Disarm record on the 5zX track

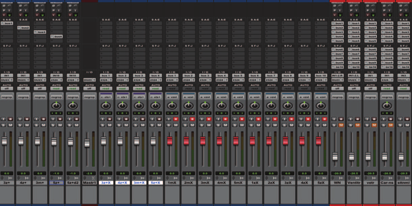324,119
